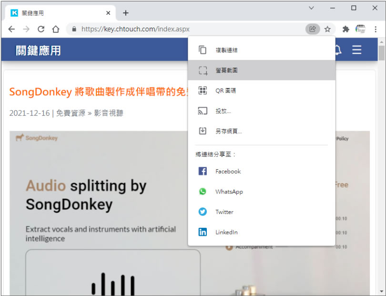Open the site hamburger menu
The height and width of the screenshot is (296, 386).
tap(356, 50)
